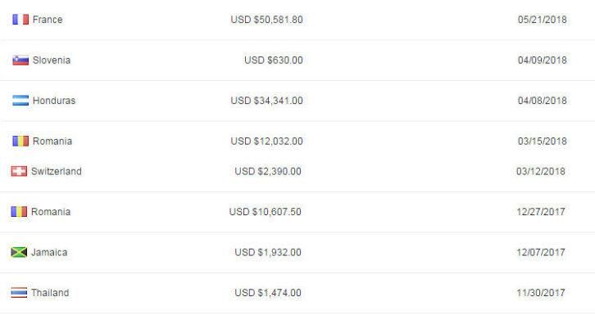595x315 pixels.
Task: Select the France country name
Action: tap(48, 20)
